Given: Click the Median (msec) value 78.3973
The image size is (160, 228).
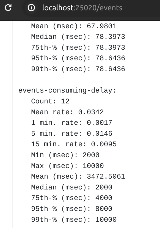Looking at the screenshot, I should 110,37.
